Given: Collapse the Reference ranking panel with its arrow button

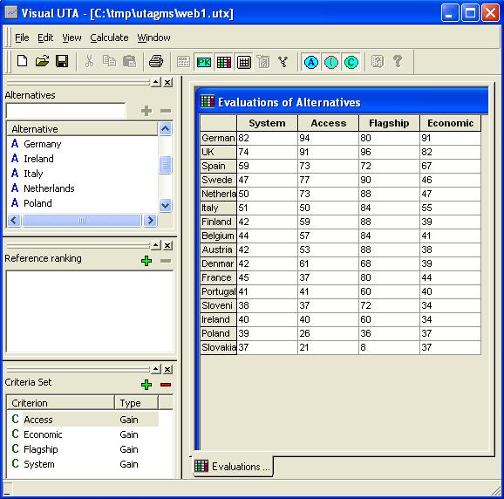Looking at the screenshot, I should pos(156,246).
